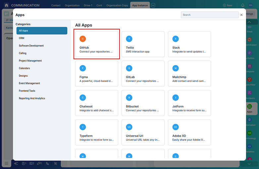Open the GitHub app card
The height and width of the screenshot is (169, 259).
point(97,44)
